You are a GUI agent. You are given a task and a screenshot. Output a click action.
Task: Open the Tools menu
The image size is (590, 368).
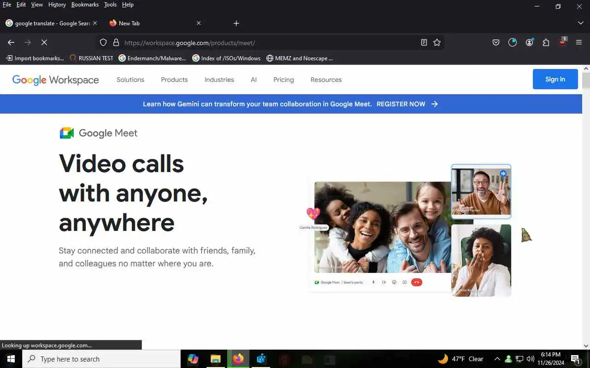110,5
